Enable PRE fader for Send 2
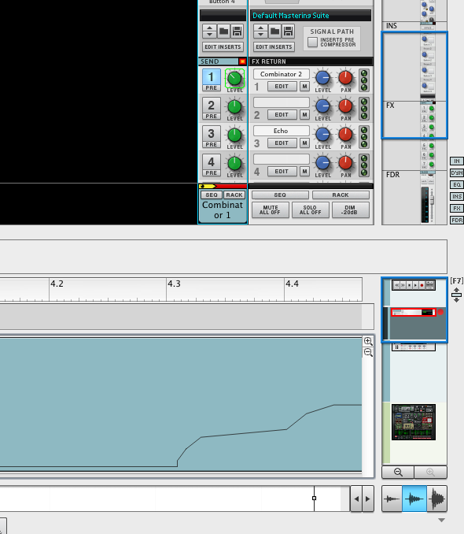 [211, 116]
